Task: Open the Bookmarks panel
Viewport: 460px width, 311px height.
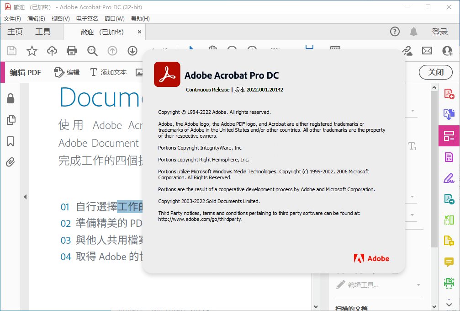Action: 11,141
